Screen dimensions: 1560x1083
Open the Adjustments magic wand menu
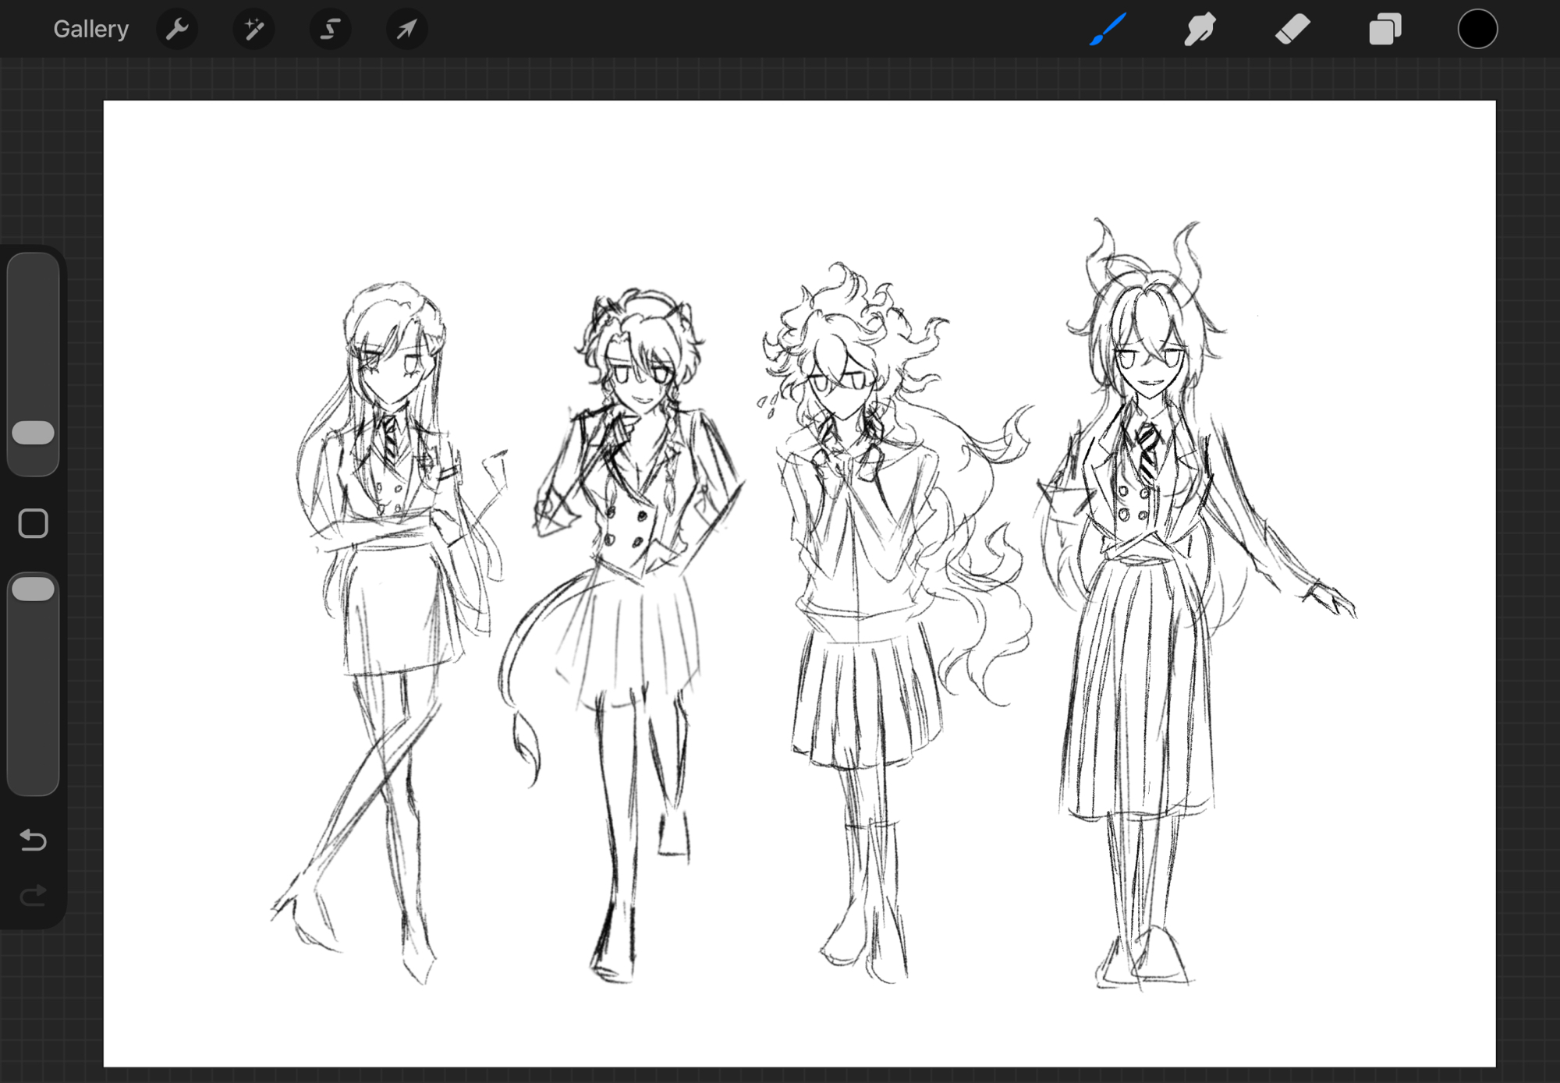coord(253,30)
